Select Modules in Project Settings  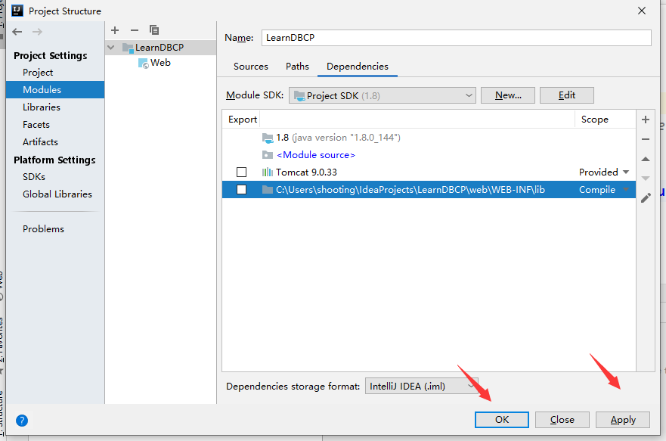tap(55, 90)
